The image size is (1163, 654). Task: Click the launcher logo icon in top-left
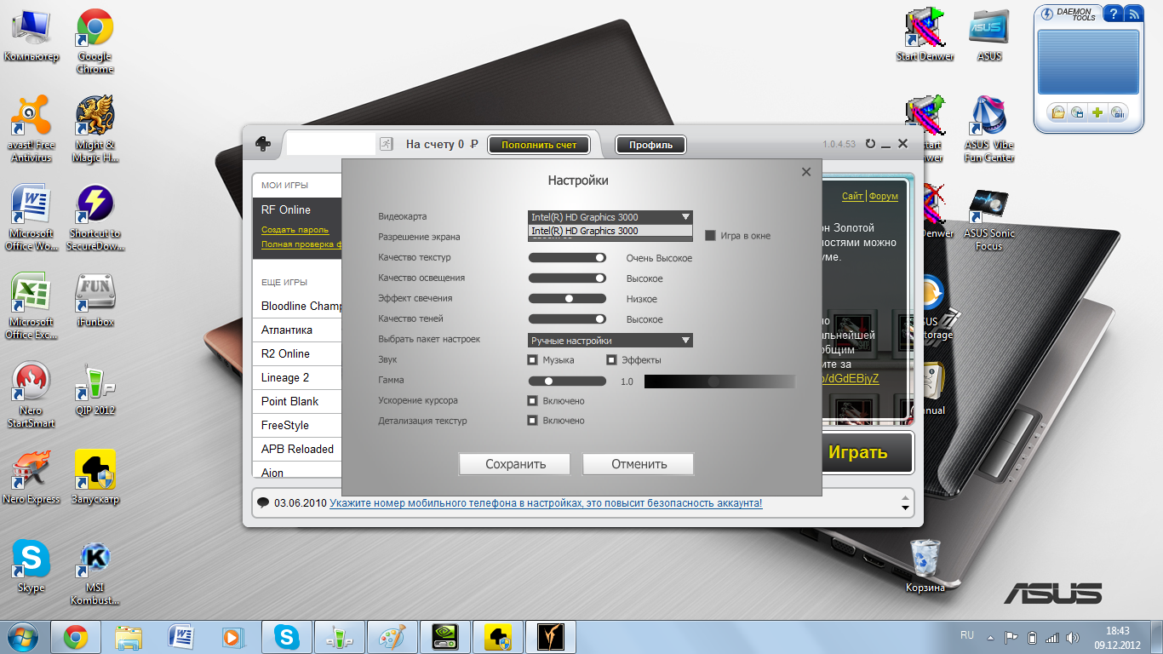pyautogui.click(x=263, y=145)
